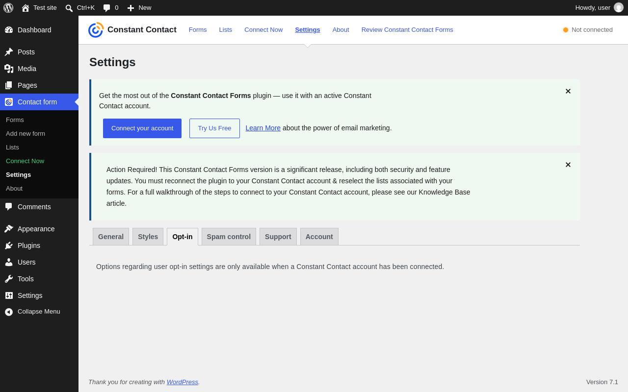Open the Test site home icon
Screen dimensions: 628x392
tap(26, 8)
